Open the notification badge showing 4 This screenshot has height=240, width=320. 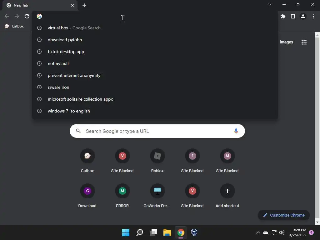[311, 232]
